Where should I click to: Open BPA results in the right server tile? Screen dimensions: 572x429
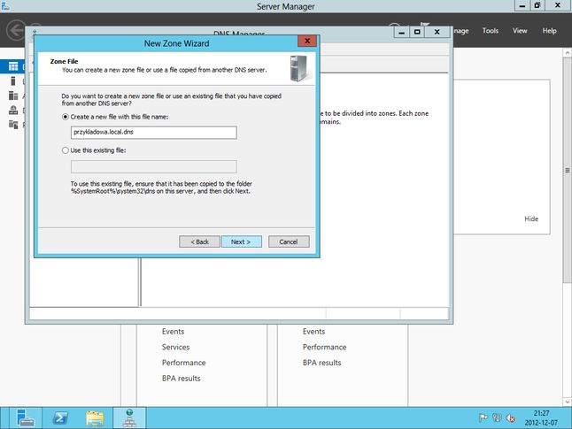click(321, 363)
